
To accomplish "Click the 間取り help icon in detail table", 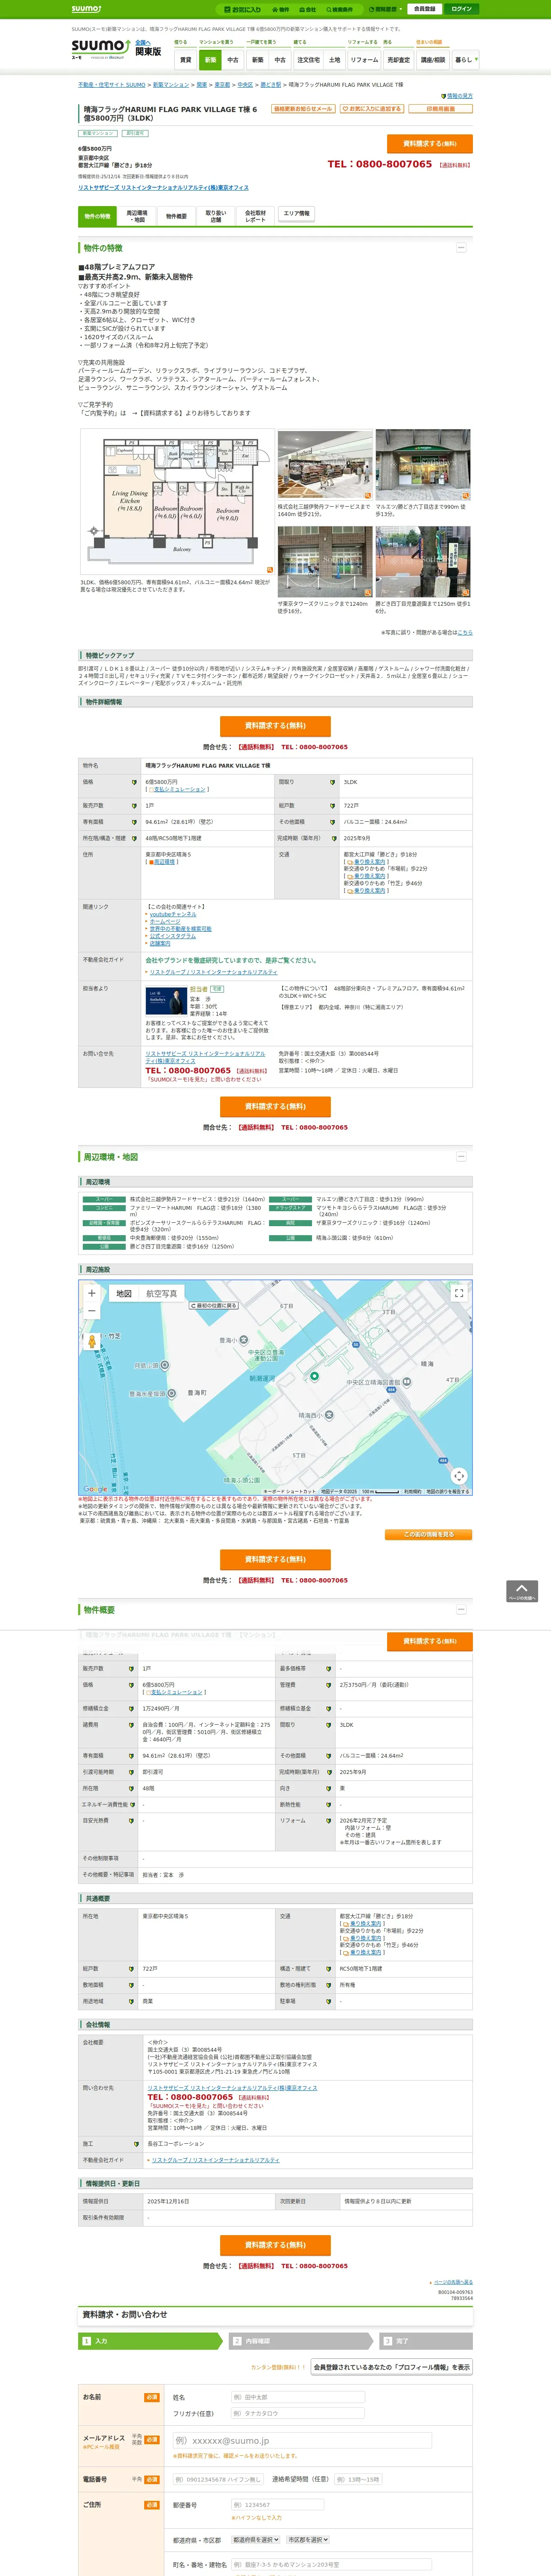I will tap(333, 783).
